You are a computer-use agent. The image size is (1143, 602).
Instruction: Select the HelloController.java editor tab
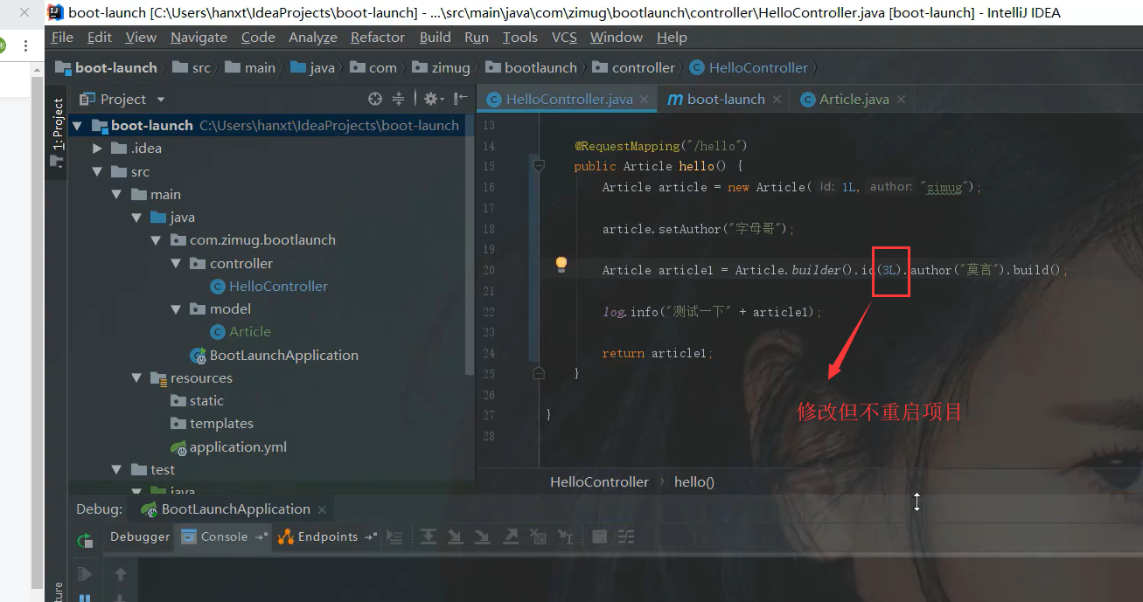point(568,99)
